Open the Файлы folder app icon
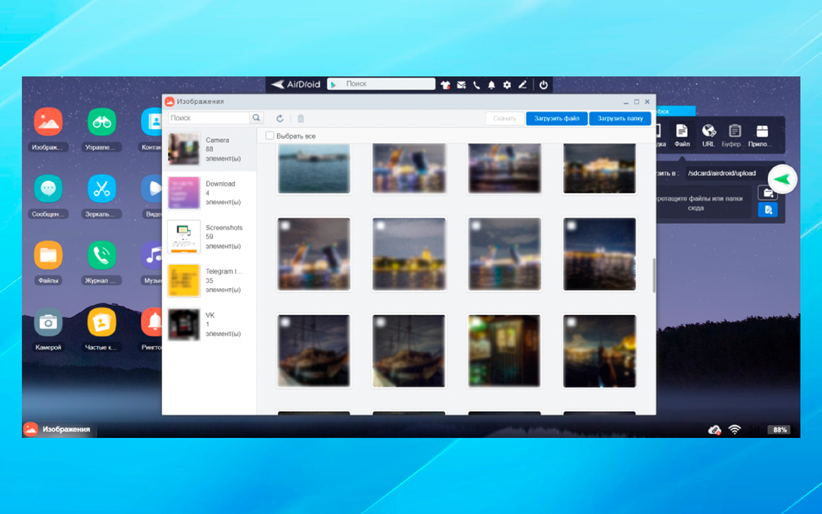Screen dimensions: 822x514 [48, 255]
